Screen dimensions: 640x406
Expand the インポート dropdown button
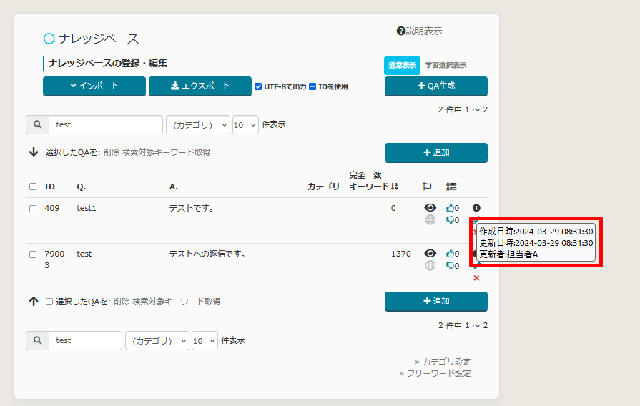coord(94,86)
